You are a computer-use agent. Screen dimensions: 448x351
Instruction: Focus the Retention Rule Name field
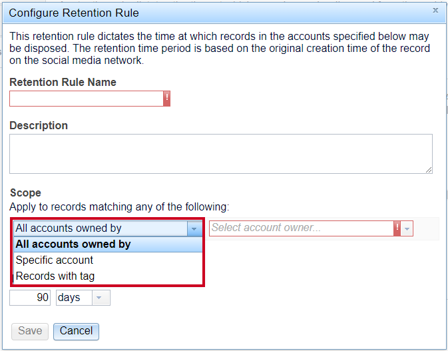[x=87, y=99]
